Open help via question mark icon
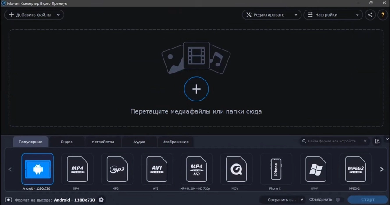The height and width of the screenshot is (205, 390). click(x=383, y=15)
